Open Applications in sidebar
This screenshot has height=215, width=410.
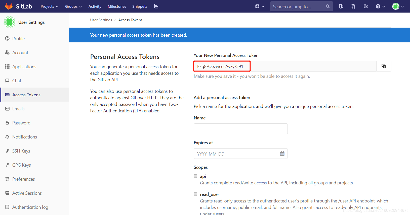[x=34, y=66]
